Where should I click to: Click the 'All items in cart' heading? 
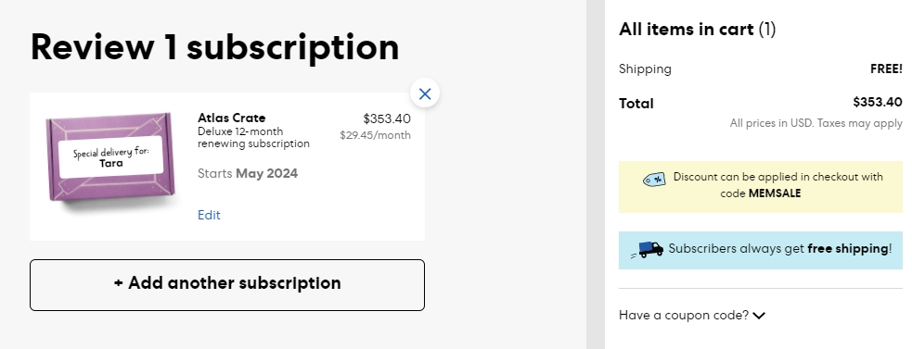698,29
